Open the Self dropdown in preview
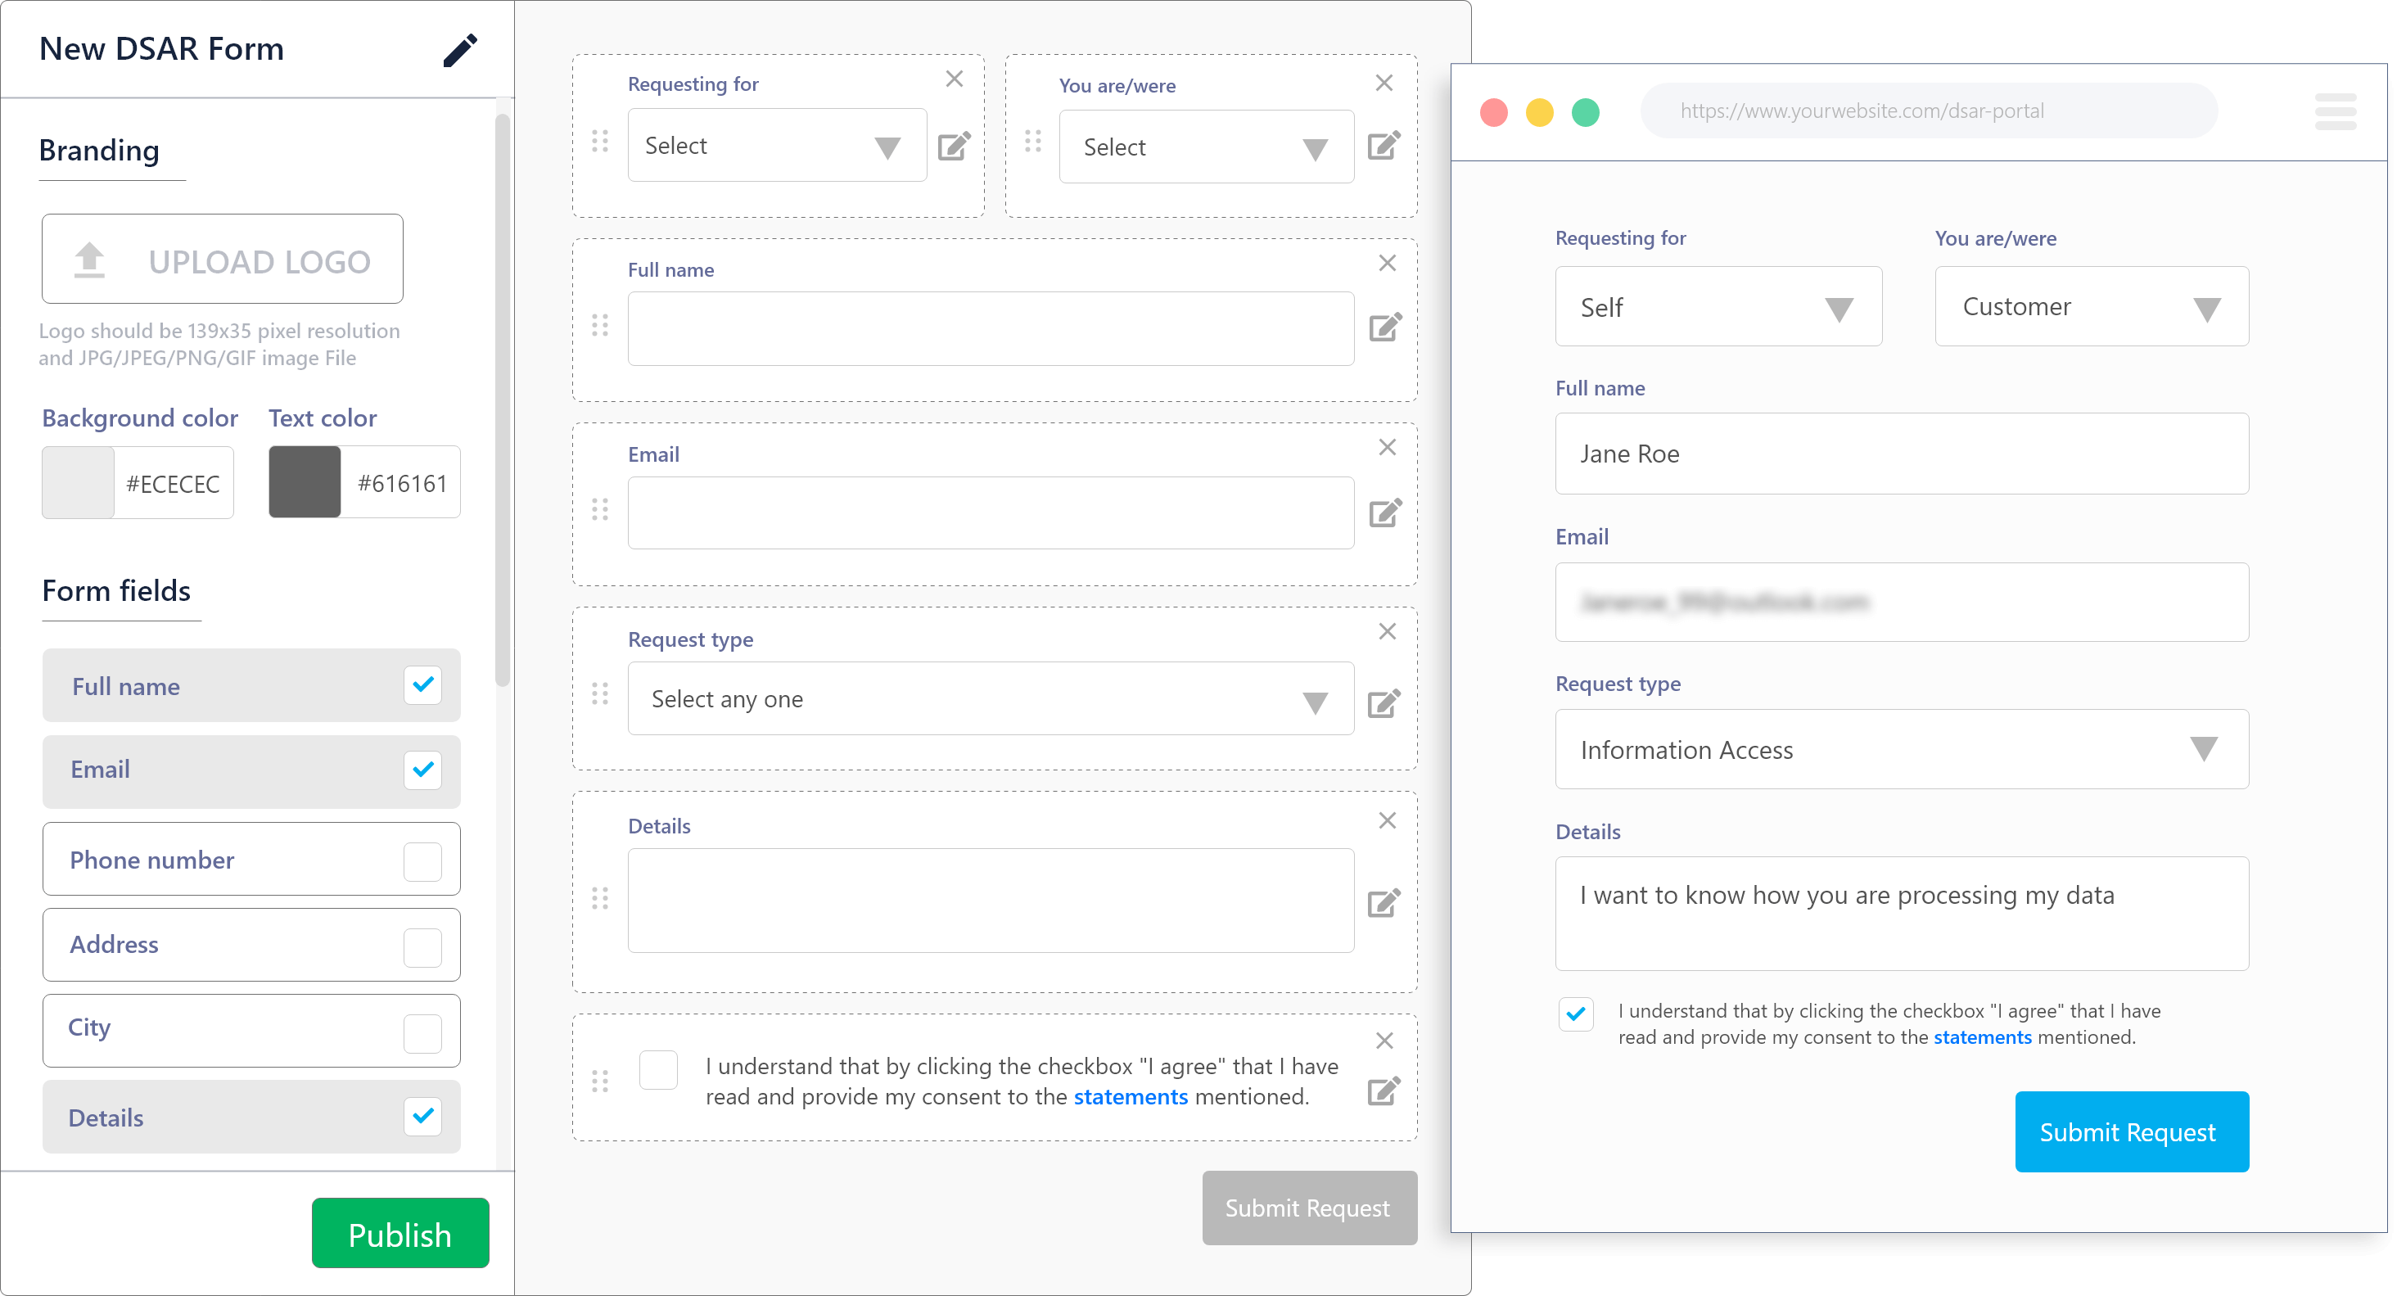The image size is (2406, 1296). [x=1718, y=306]
